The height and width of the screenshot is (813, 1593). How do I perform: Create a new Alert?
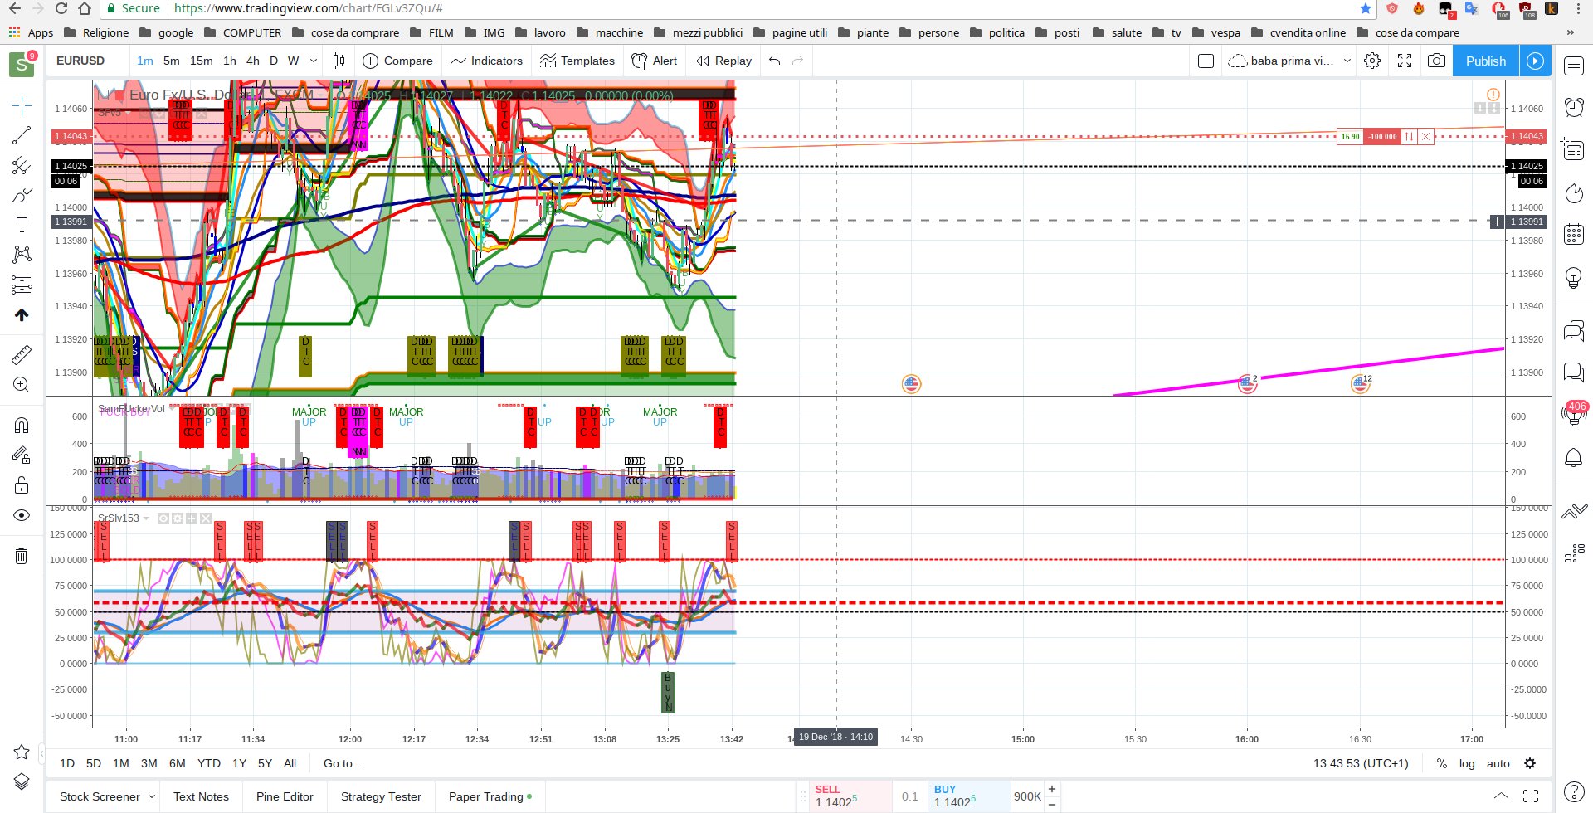pyautogui.click(x=655, y=61)
